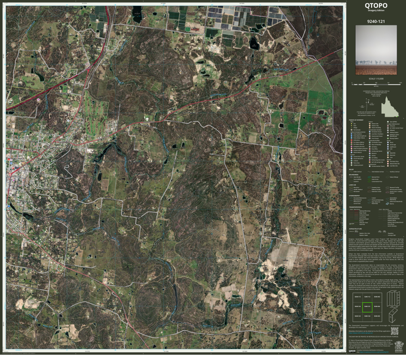
Task: Click the POINTS OF INTEREST legend heading
Action: coord(356,120)
